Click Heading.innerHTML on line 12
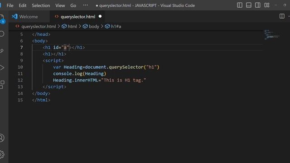 coord(76,80)
